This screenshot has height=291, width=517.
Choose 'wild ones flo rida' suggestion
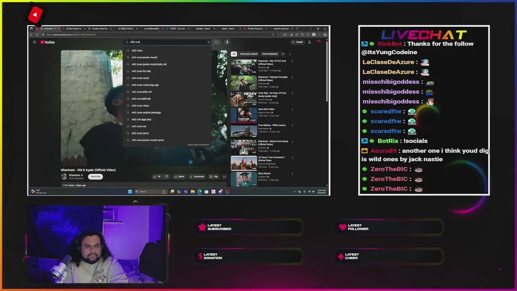point(167,71)
